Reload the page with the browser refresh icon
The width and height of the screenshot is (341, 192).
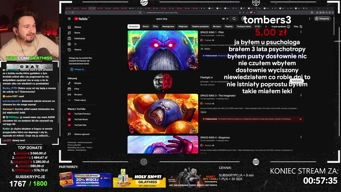coord(72,13)
